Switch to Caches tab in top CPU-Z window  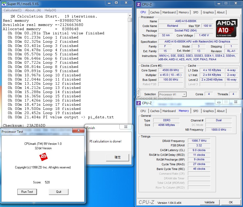[x=155, y=12]
